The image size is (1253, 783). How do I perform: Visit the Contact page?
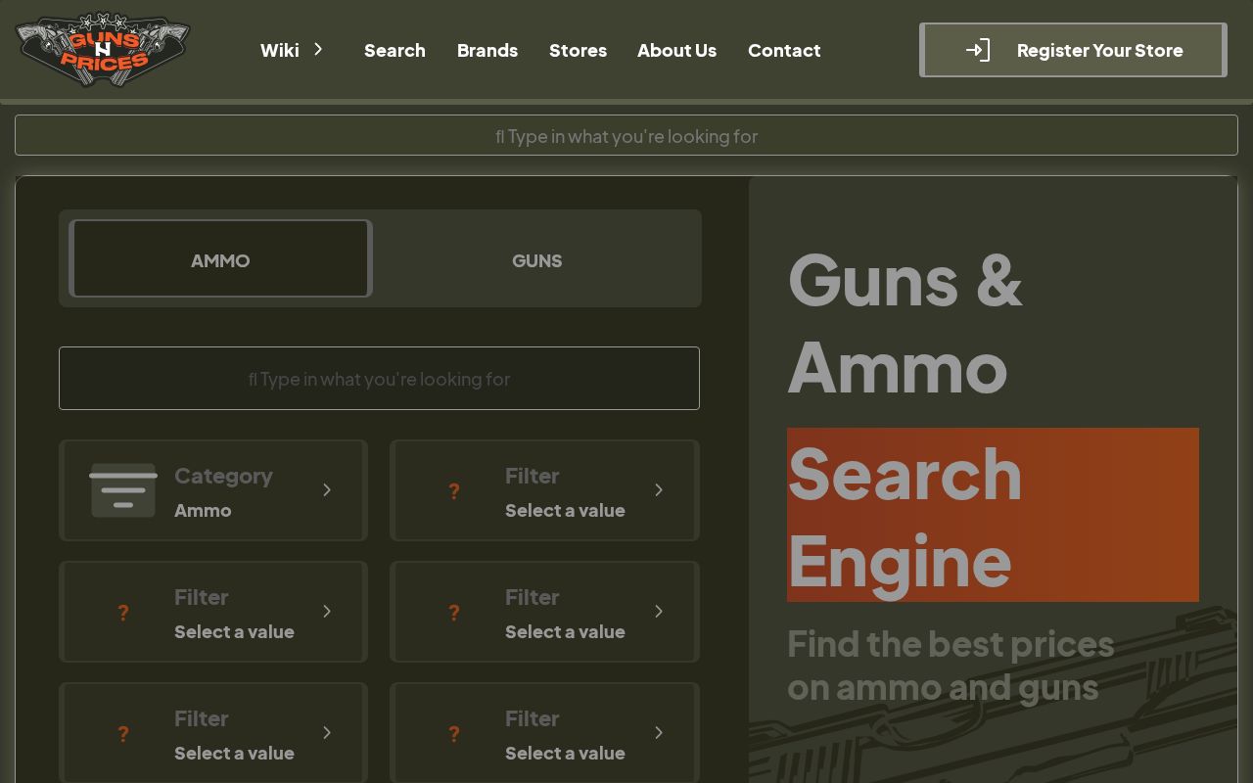coord(784,50)
